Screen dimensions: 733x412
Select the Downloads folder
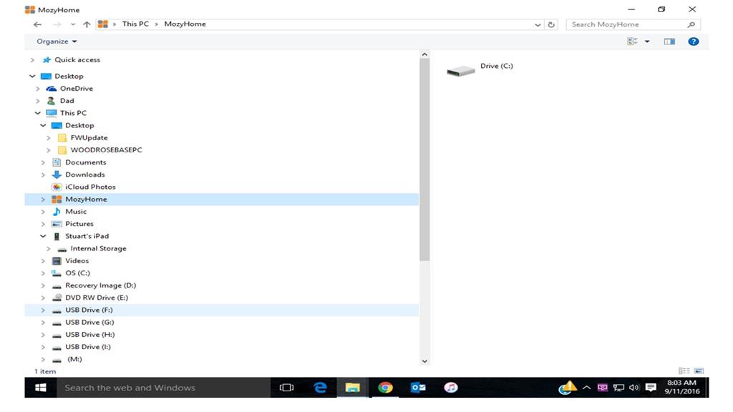85,175
